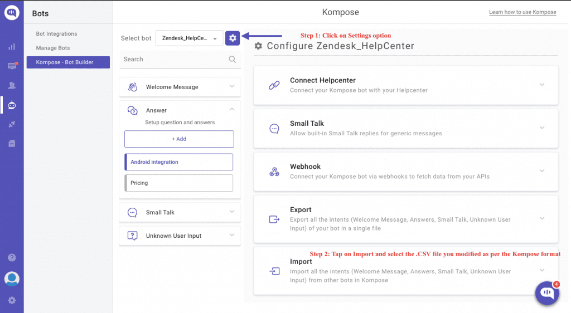
Task: Click the Export arrow icon
Action: (x=274, y=219)
